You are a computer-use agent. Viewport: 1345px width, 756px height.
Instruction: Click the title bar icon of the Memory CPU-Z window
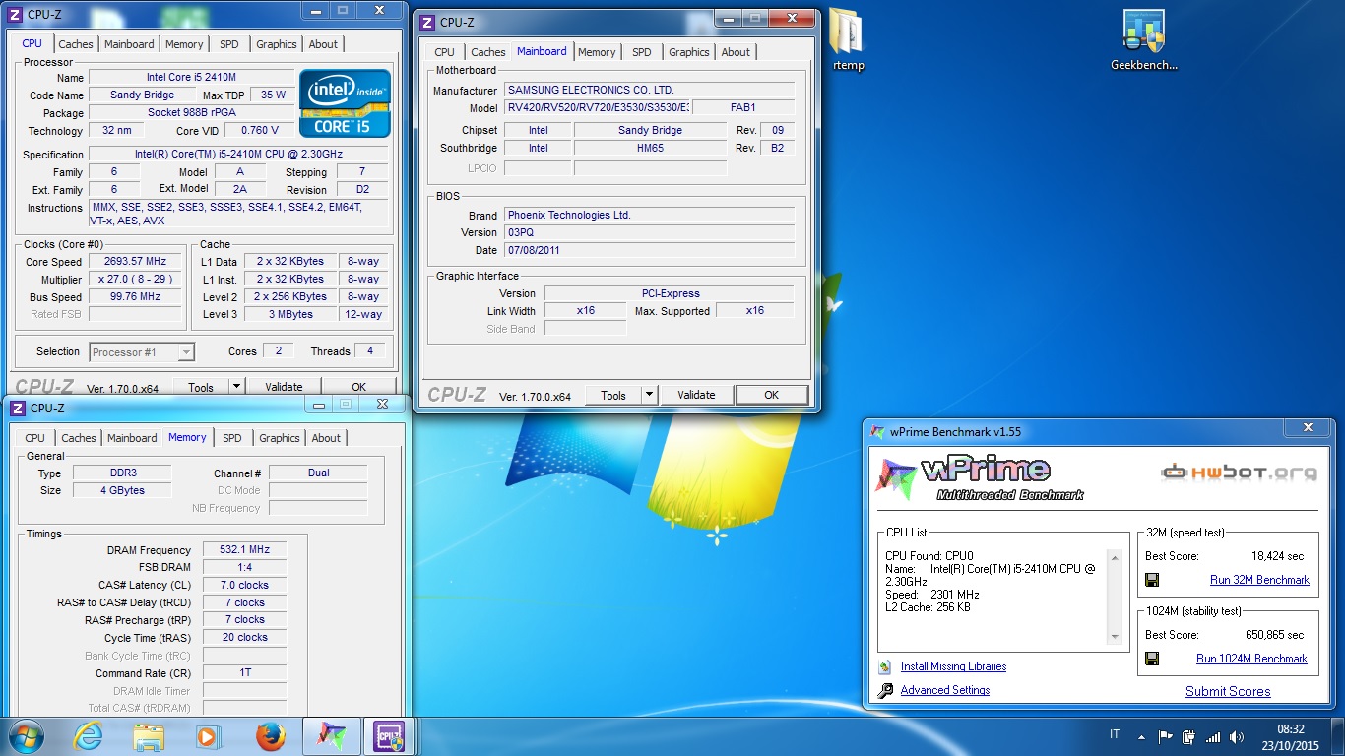(19, 408)
